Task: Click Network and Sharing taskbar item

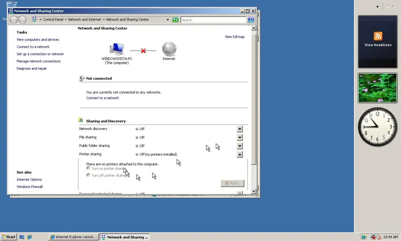Action: (x=124, y=237)
